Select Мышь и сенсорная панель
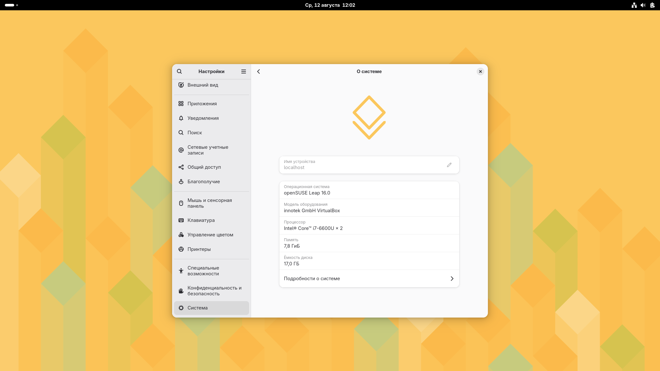 point(211,203)
